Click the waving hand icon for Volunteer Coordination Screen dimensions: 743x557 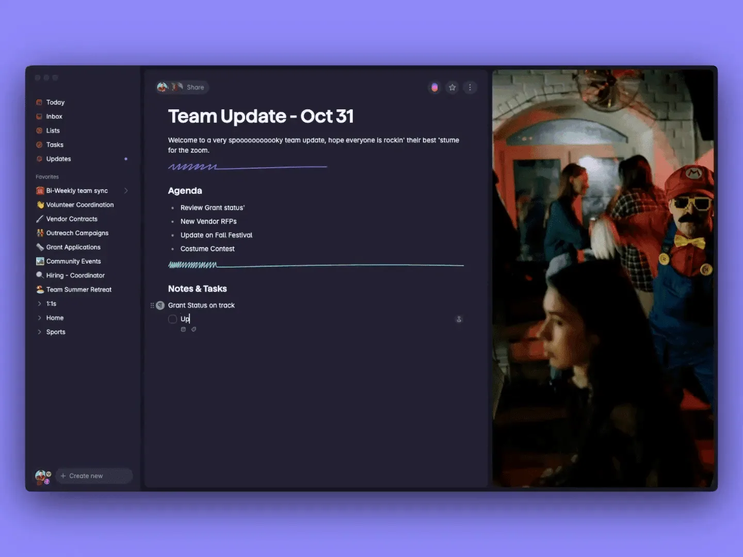click(x=40, y=205)
